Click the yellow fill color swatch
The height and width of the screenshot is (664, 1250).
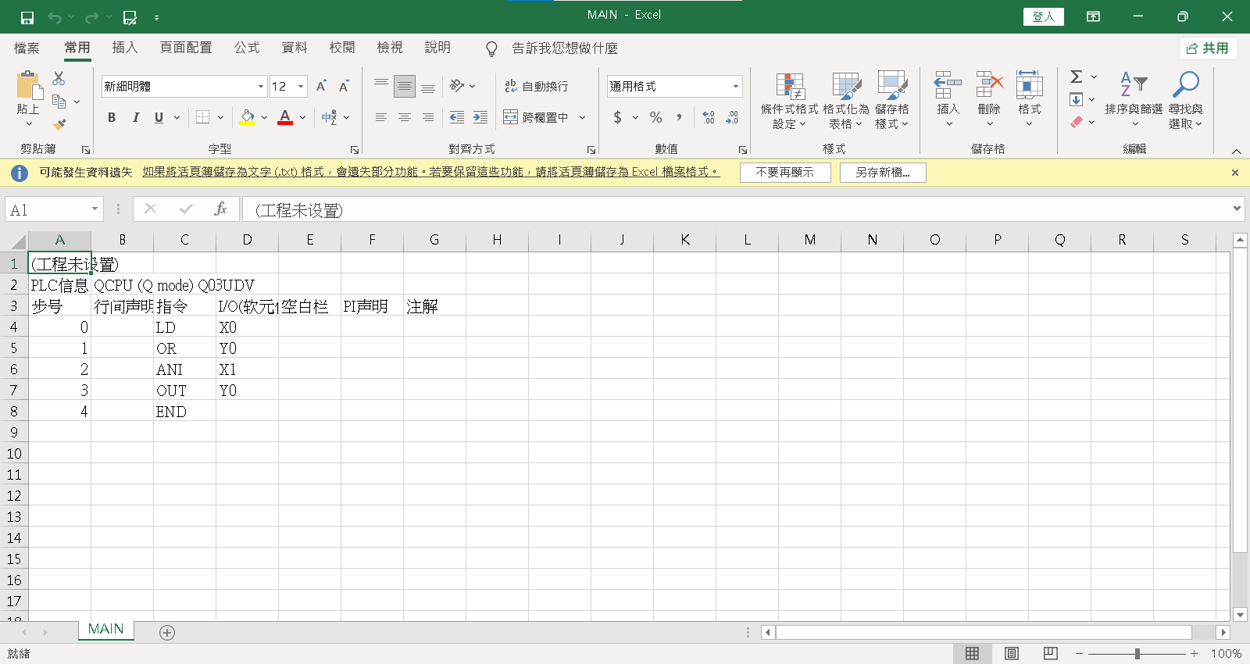[x=247, y=117]
